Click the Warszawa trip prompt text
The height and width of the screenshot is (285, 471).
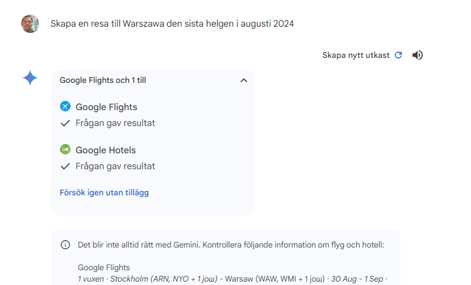pos(172,24)
